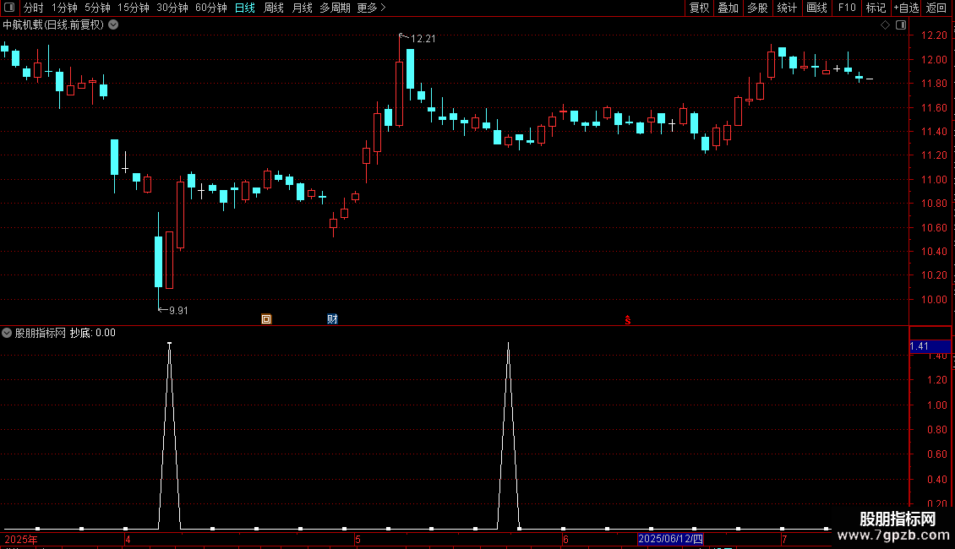Expand dropdown next to 中航机载 title

(113, 25)
